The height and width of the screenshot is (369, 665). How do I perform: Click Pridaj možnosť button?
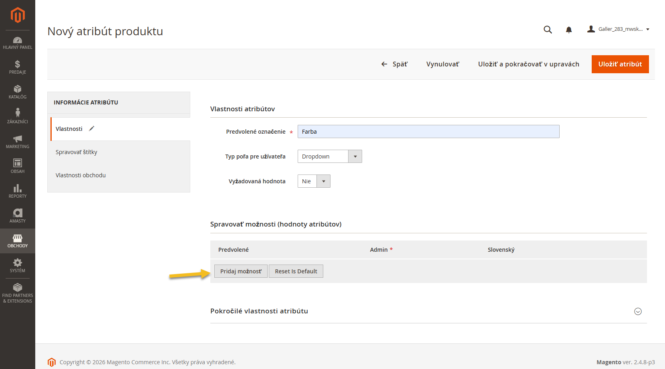[x=241, y=271]
